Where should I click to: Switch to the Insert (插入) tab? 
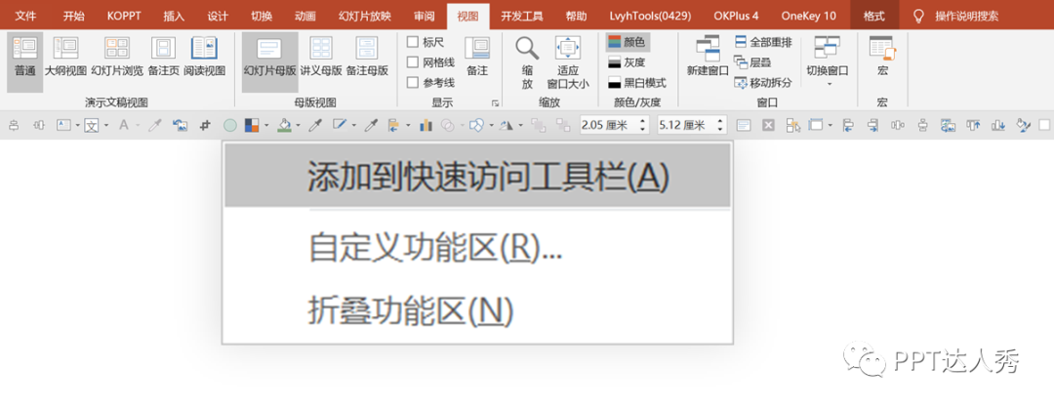coord(174,17)
